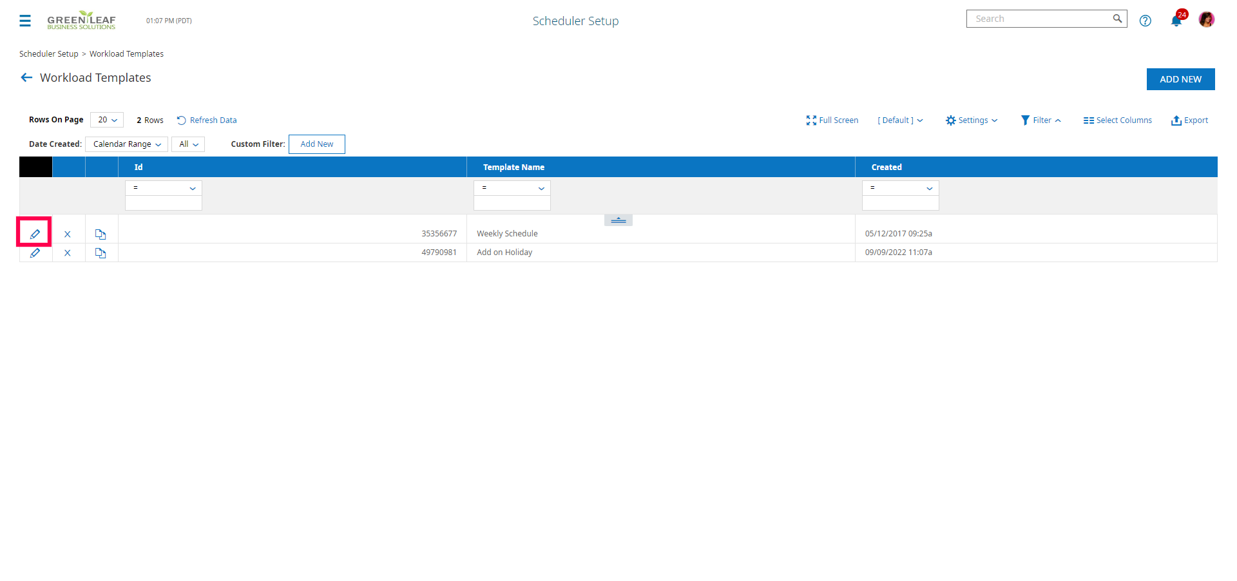Open the [Default] view dropdown
Screen dimensions: 1237x581
(x=900, y=120)
